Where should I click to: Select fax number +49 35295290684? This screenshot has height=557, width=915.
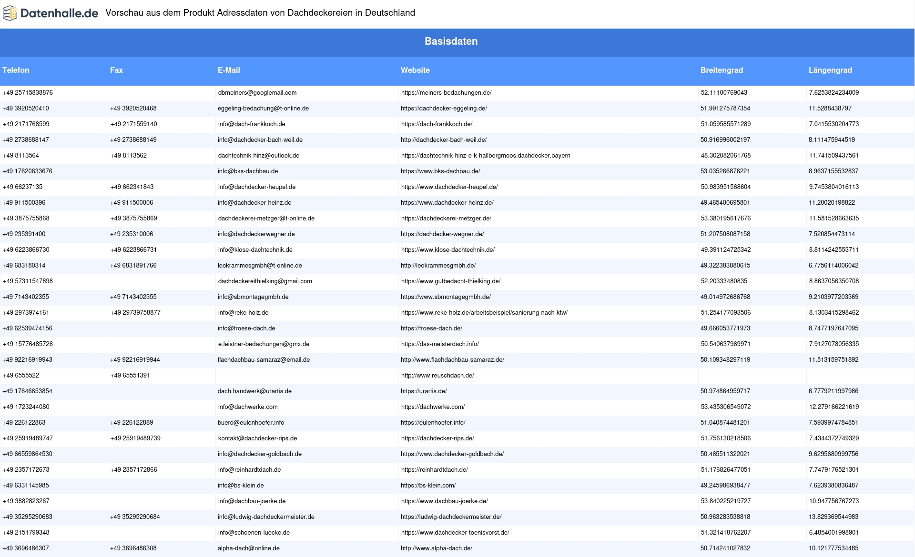pos(135,517)
